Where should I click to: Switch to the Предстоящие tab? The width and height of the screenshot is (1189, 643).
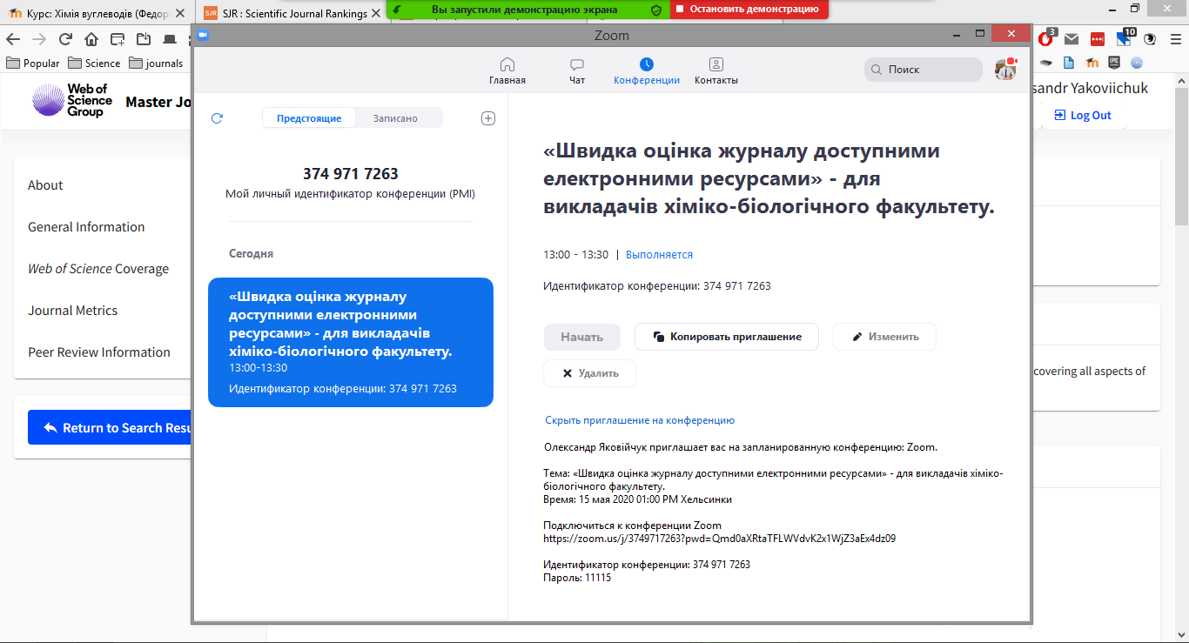tap(309, 118)
